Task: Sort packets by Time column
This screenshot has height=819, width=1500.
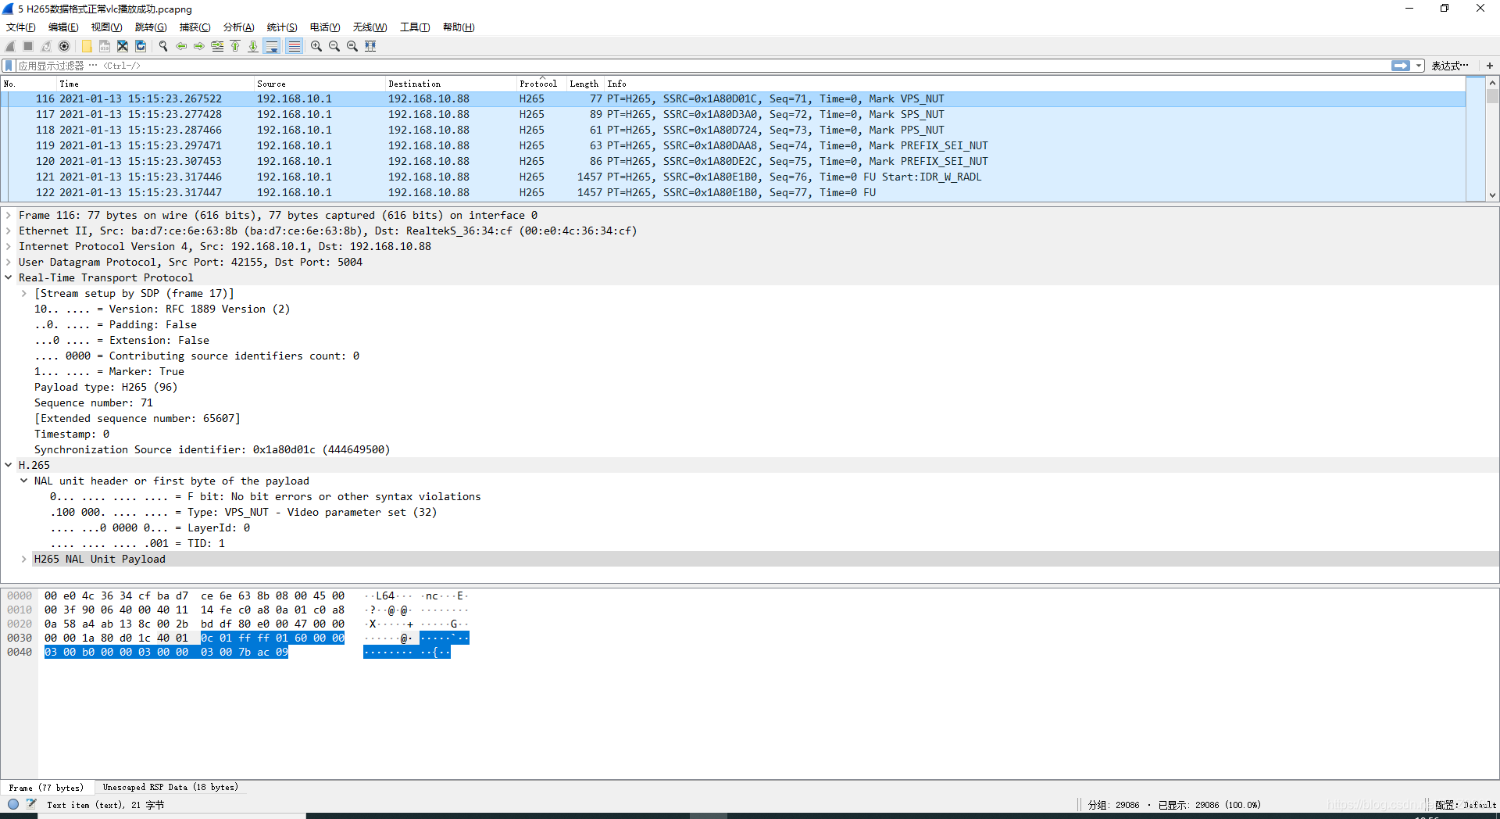Action: (155, 84)
